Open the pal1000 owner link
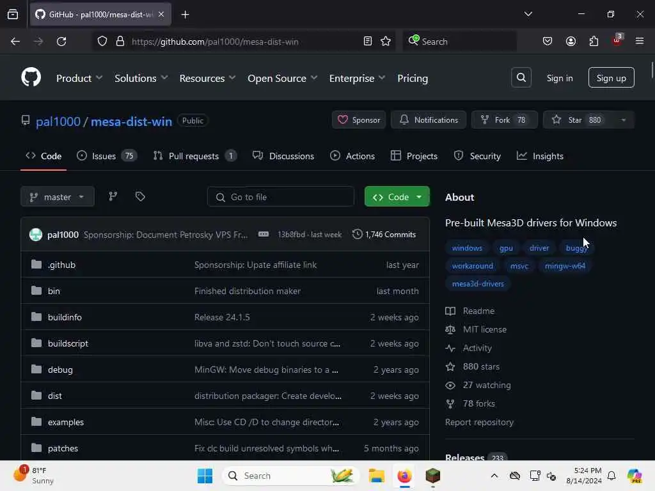The height and width of the screenshot is (491, 655). pos(58,121)
